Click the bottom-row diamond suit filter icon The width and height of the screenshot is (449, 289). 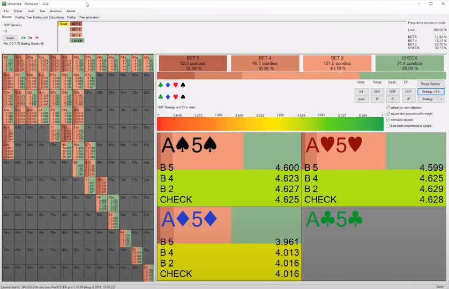pyautogui.click(x=168, y=97)
